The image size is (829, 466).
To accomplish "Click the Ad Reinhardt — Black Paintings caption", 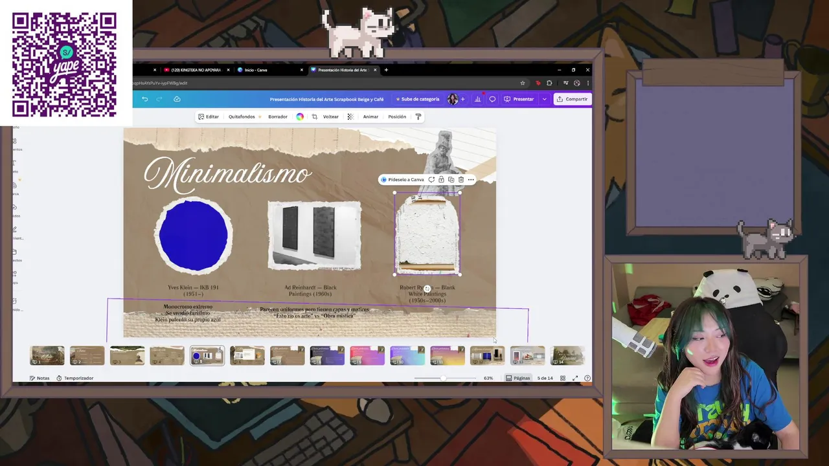I will tap(310, 291).
